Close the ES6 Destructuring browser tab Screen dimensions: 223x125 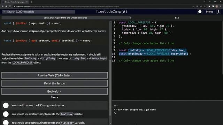pyautogui.click(x=27, y=2)
